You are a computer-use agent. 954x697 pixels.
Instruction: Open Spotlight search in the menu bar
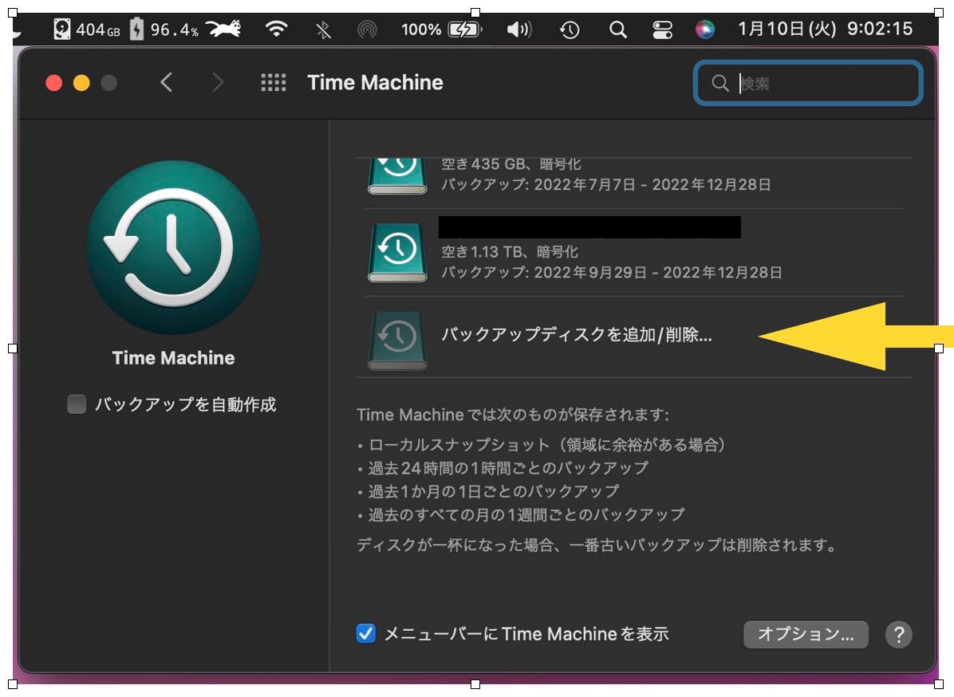617,30
